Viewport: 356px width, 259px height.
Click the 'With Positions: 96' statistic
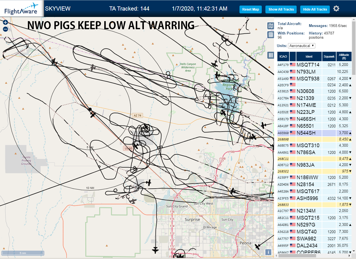pyautogui.click(x=291, y=35)
